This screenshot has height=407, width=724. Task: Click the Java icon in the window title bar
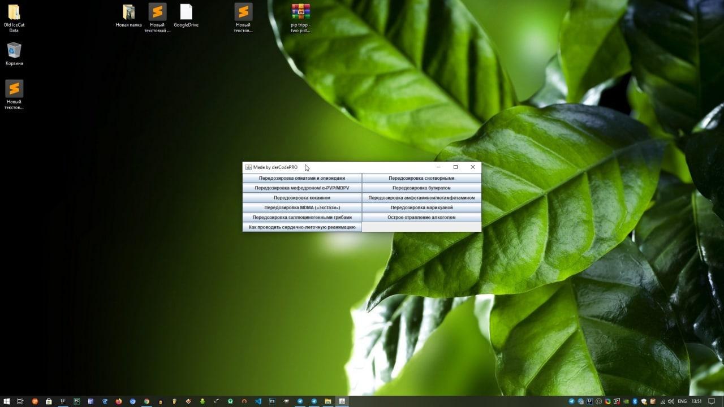248,167
